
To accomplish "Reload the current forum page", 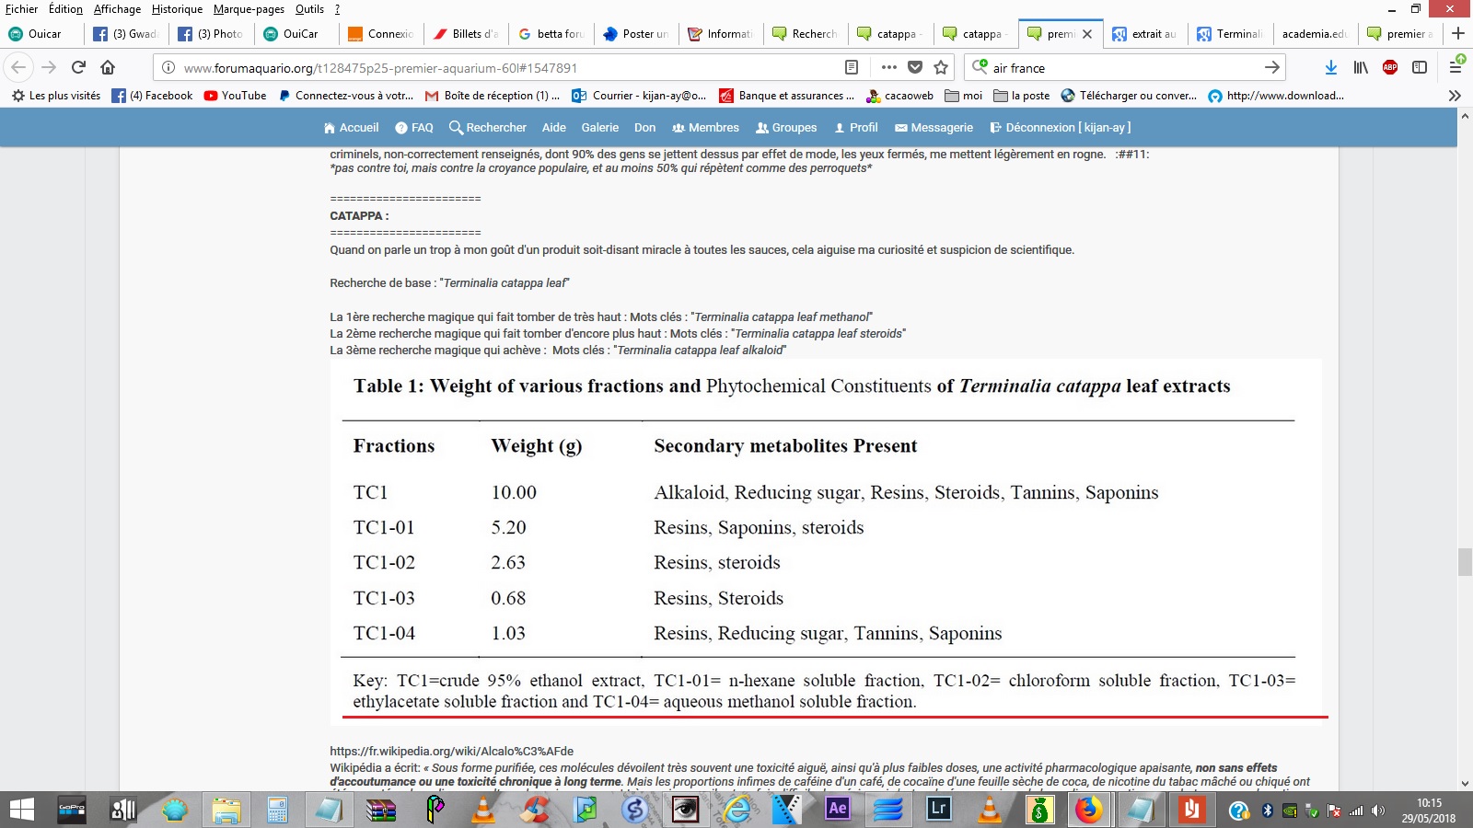I will [x=78, y=67].
